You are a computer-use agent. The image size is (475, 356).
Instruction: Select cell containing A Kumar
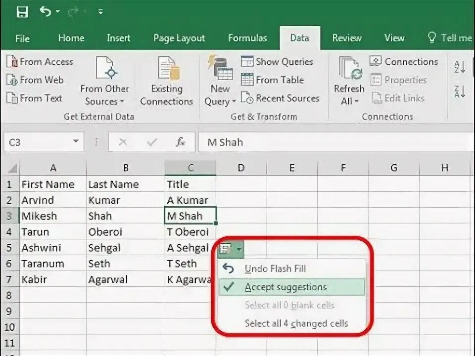click(190, 200)
